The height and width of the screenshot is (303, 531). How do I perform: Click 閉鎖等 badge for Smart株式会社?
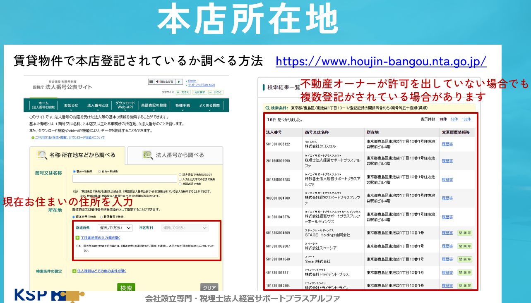click(x=465, y=260)
